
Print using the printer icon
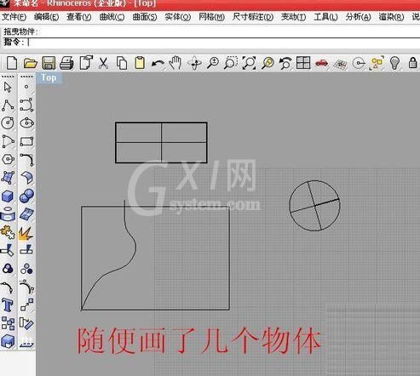coord(67,63)
